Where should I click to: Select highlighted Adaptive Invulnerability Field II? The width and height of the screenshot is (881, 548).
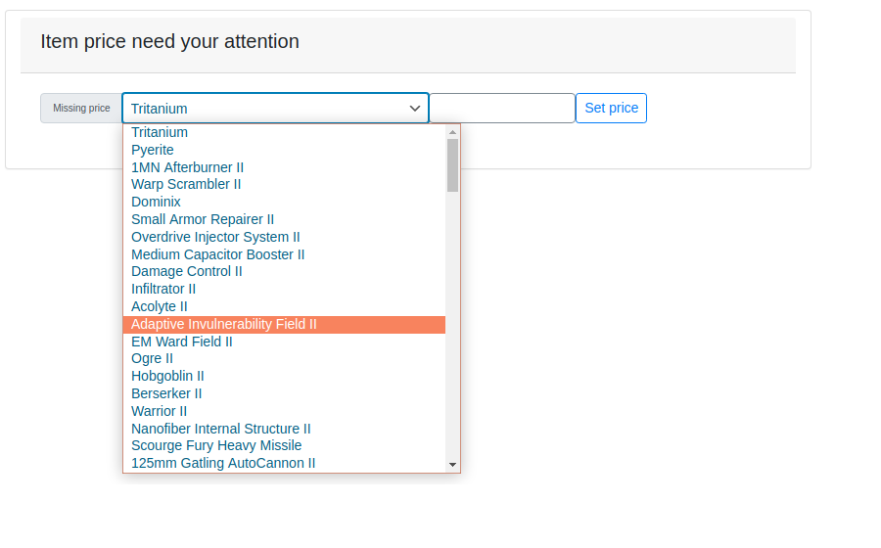coord(284,324)
